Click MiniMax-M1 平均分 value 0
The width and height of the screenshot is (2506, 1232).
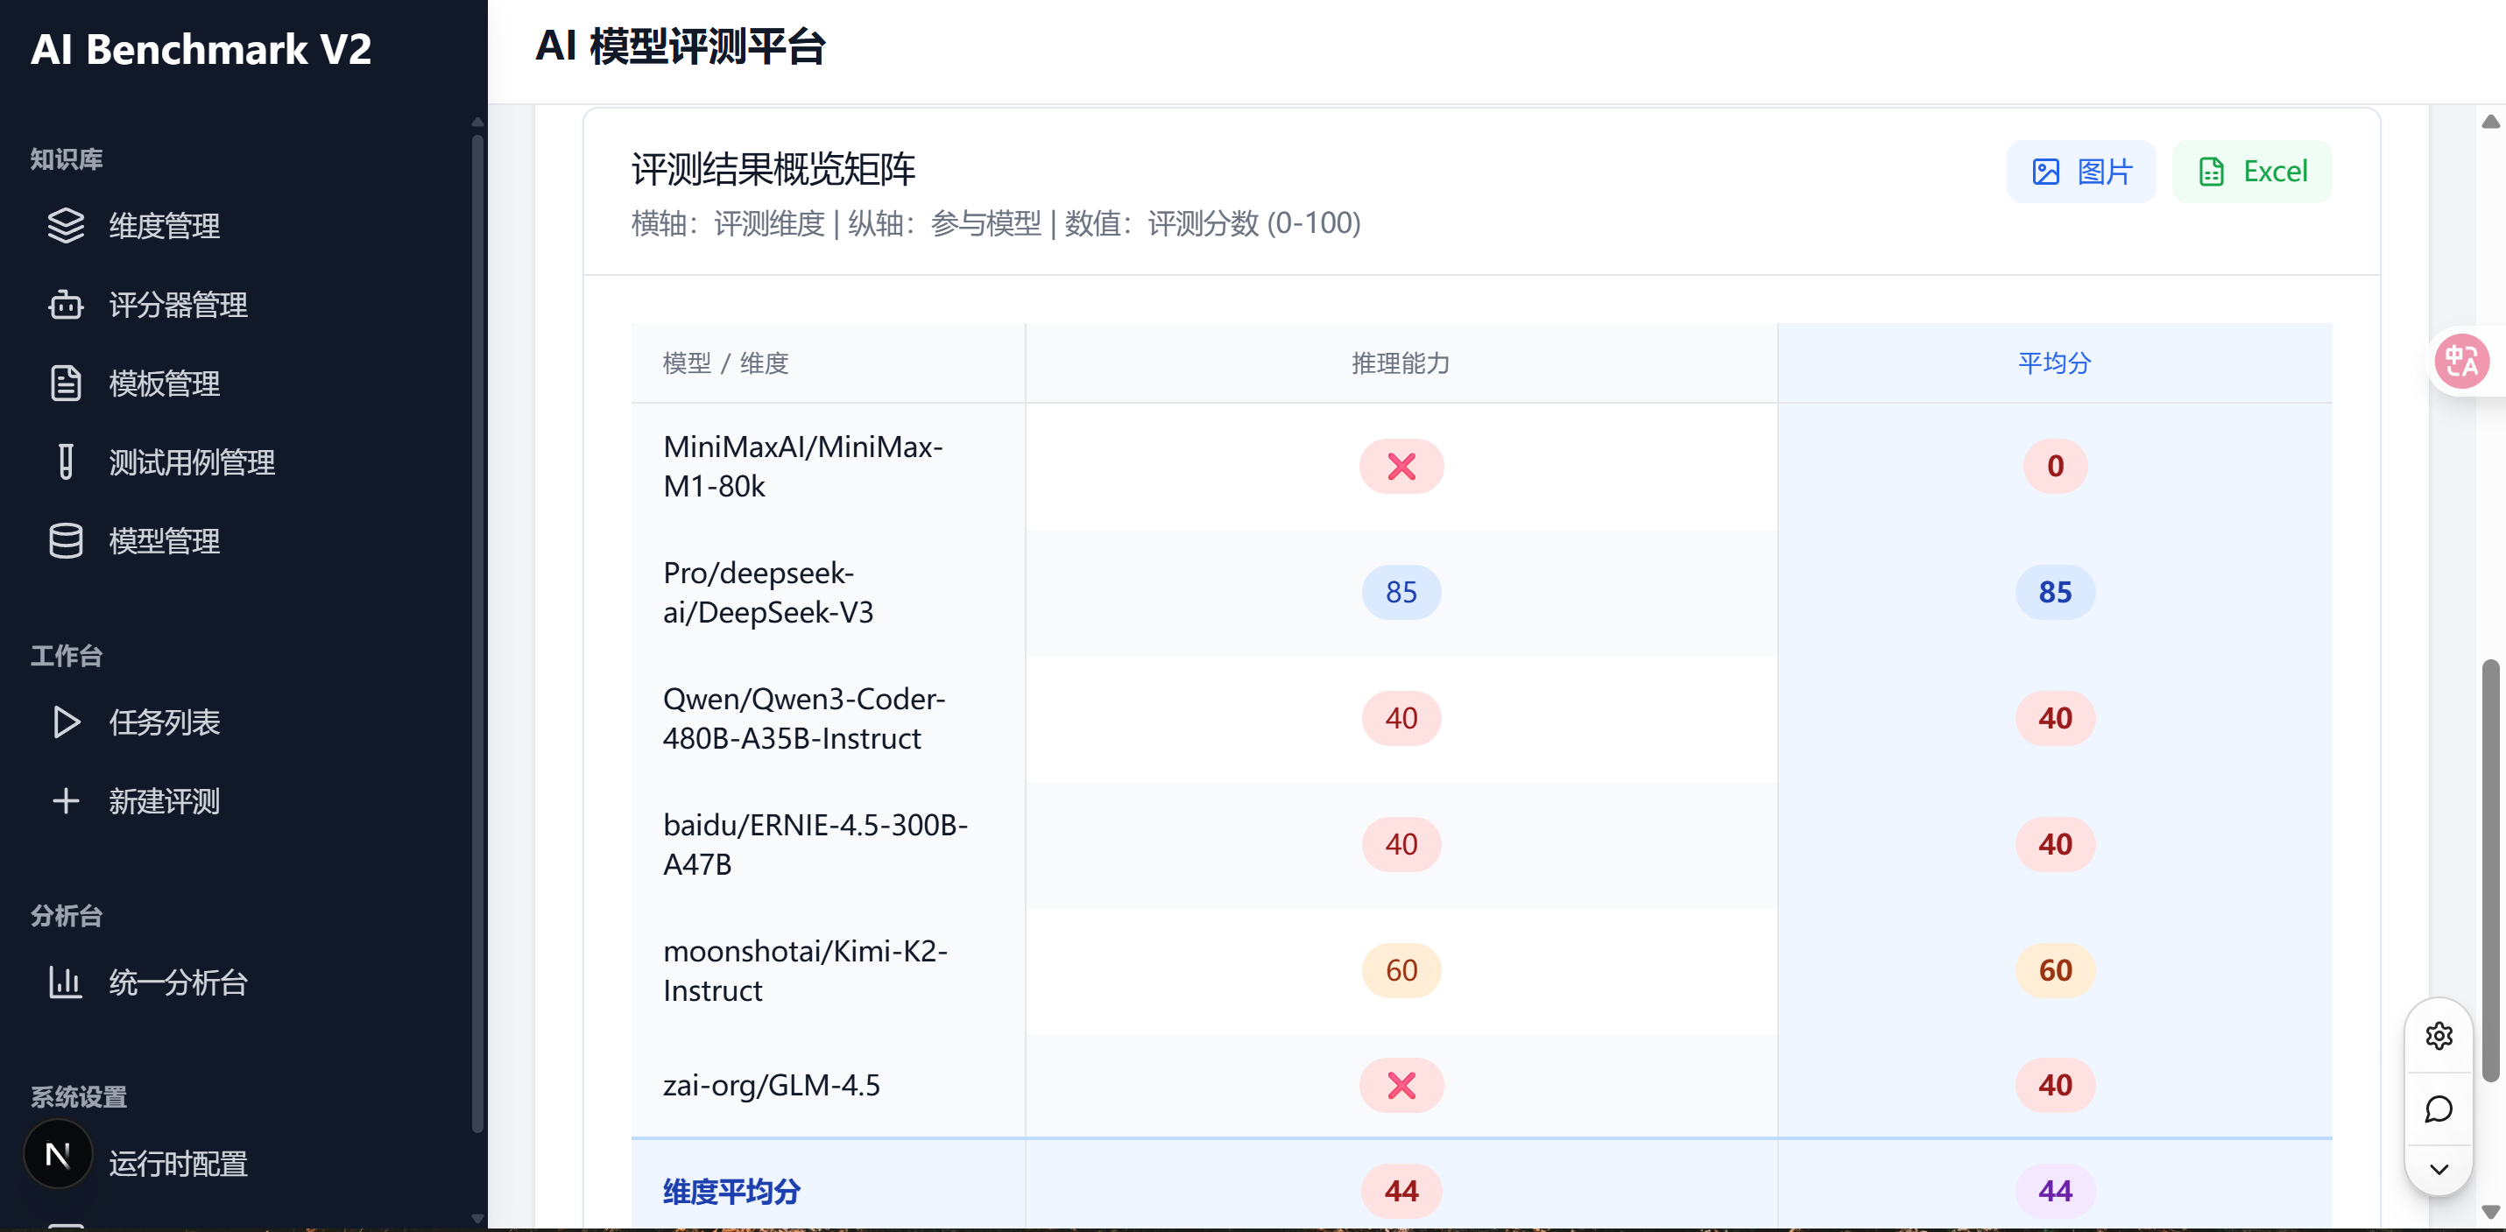[2055, 467]
